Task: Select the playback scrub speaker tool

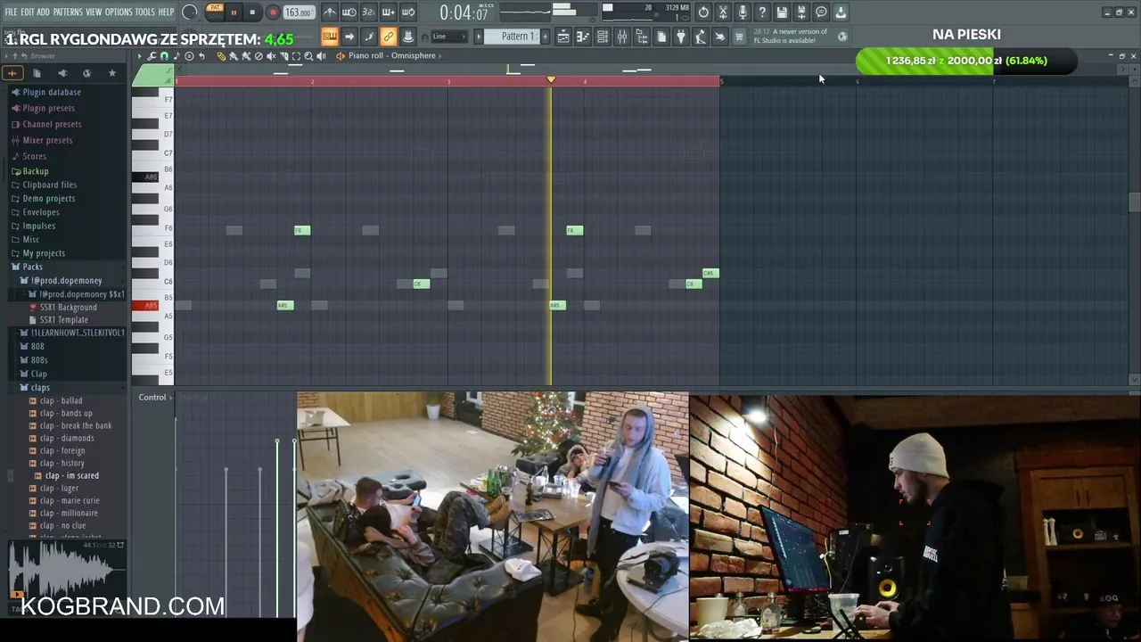Action: 321,55
